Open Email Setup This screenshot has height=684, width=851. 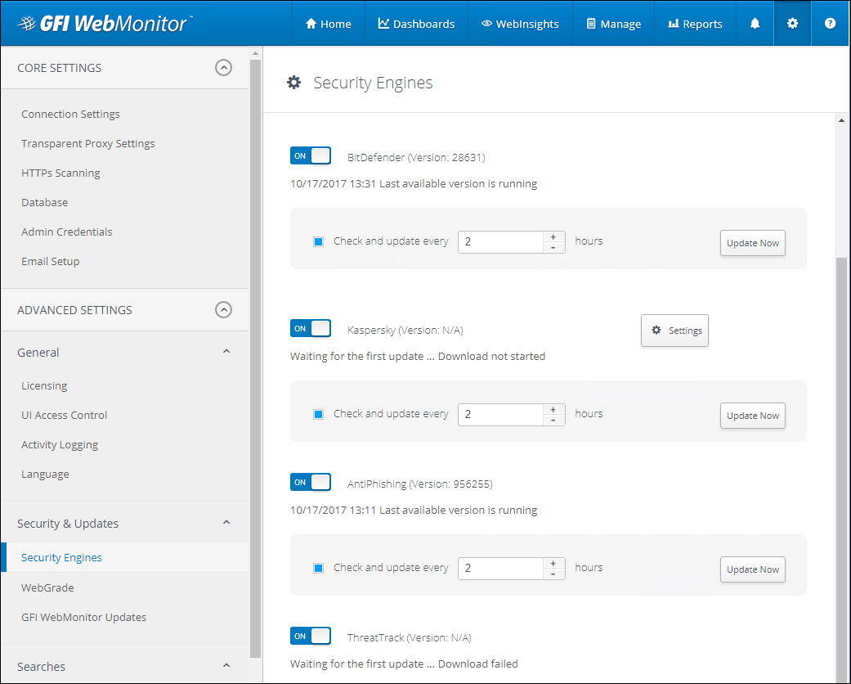click(x=51, y=261)
